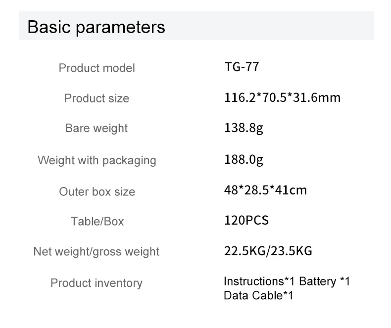Click the 22.5KG net weight figure
This screenshot has width=391, height=328.
tap(244, 251)
